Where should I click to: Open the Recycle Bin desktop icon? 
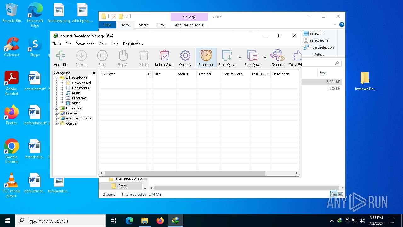12,13
